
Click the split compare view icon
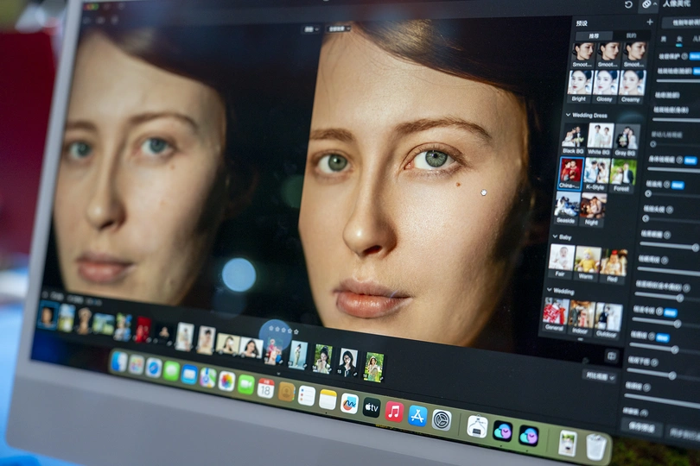click(612, 356)
